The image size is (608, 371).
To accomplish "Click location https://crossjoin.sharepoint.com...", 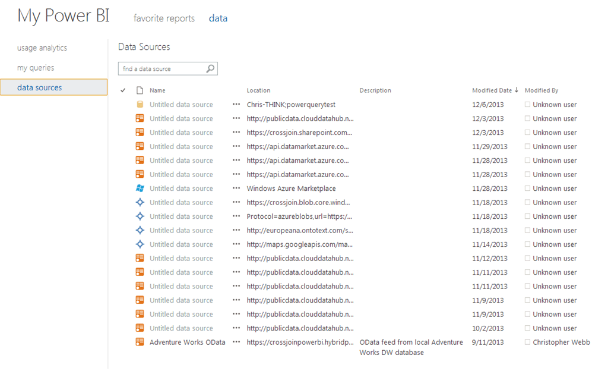I will tap(299, 133).
